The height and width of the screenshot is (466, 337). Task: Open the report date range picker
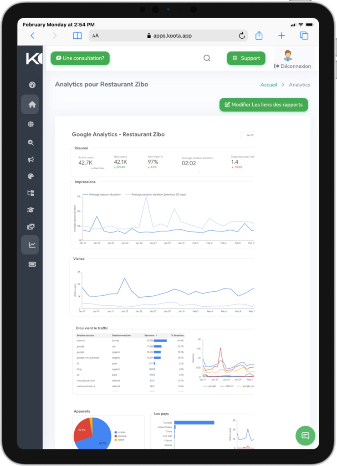click(248, 135)
